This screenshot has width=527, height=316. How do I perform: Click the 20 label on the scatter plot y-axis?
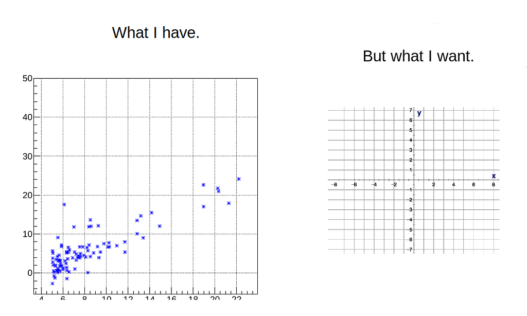coord(27,195)
